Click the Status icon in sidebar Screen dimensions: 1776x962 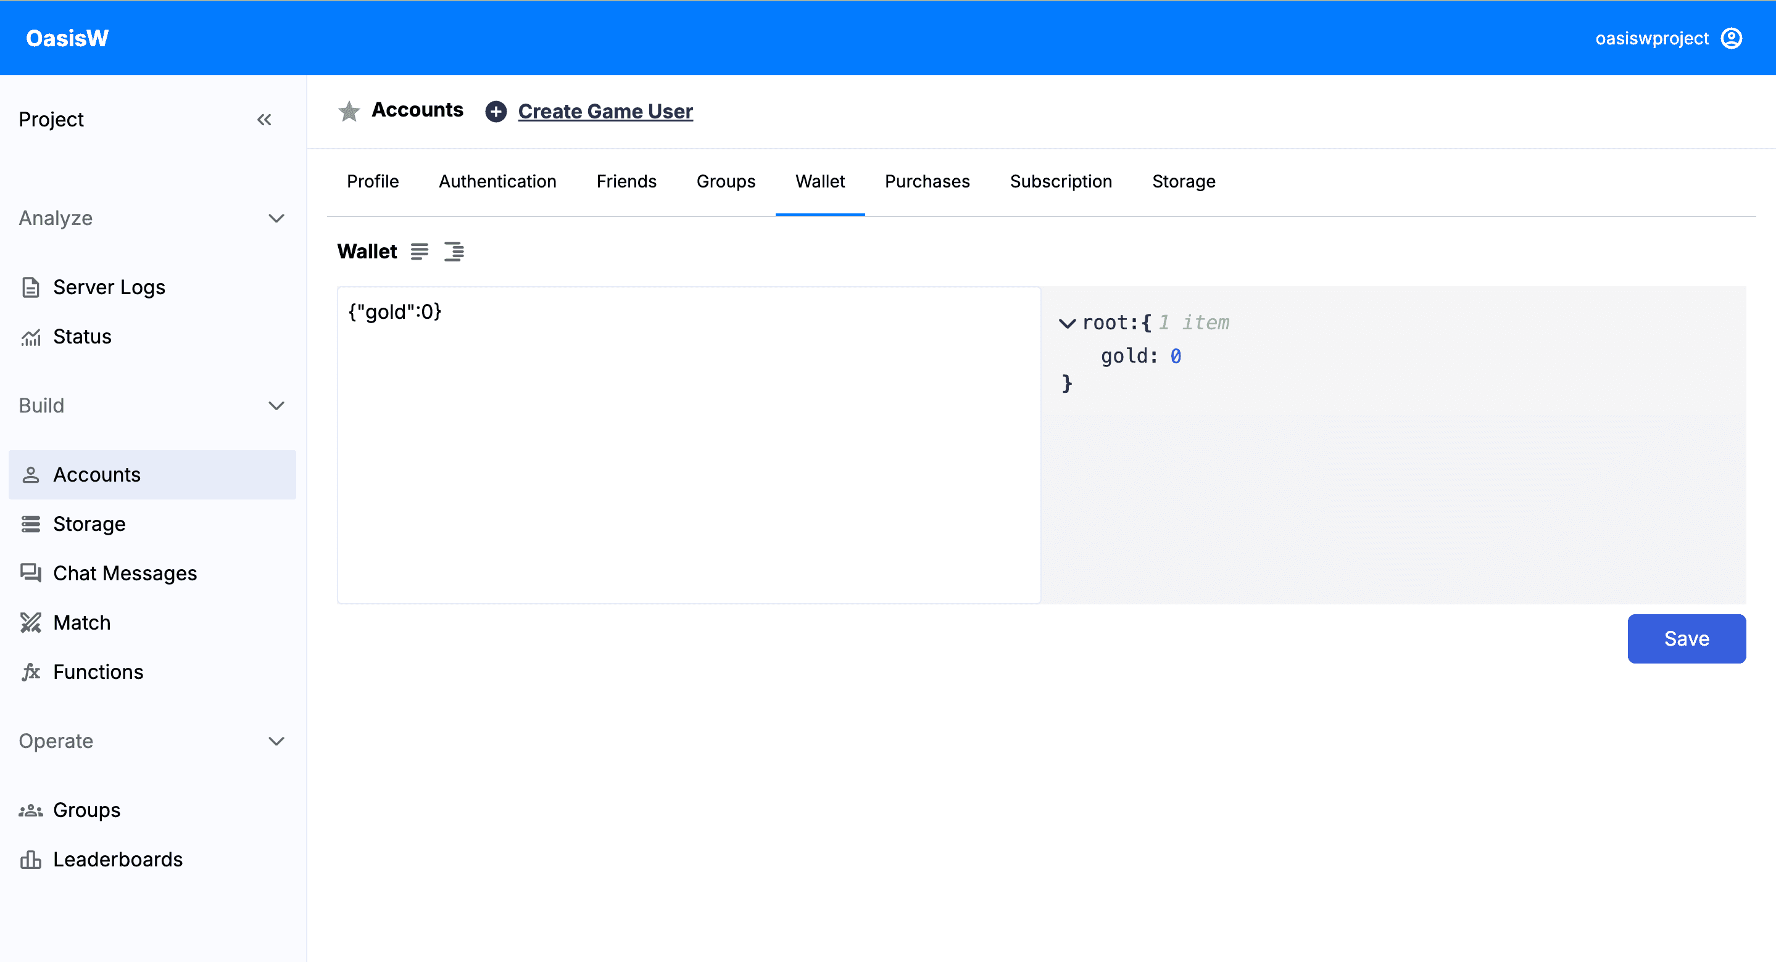32,337
